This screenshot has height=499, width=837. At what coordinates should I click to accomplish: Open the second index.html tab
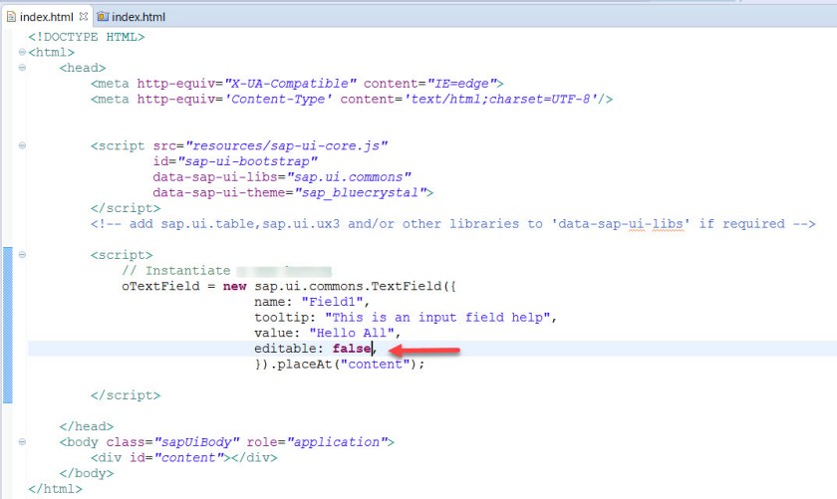pyautogui.click(x=131, y=17)
